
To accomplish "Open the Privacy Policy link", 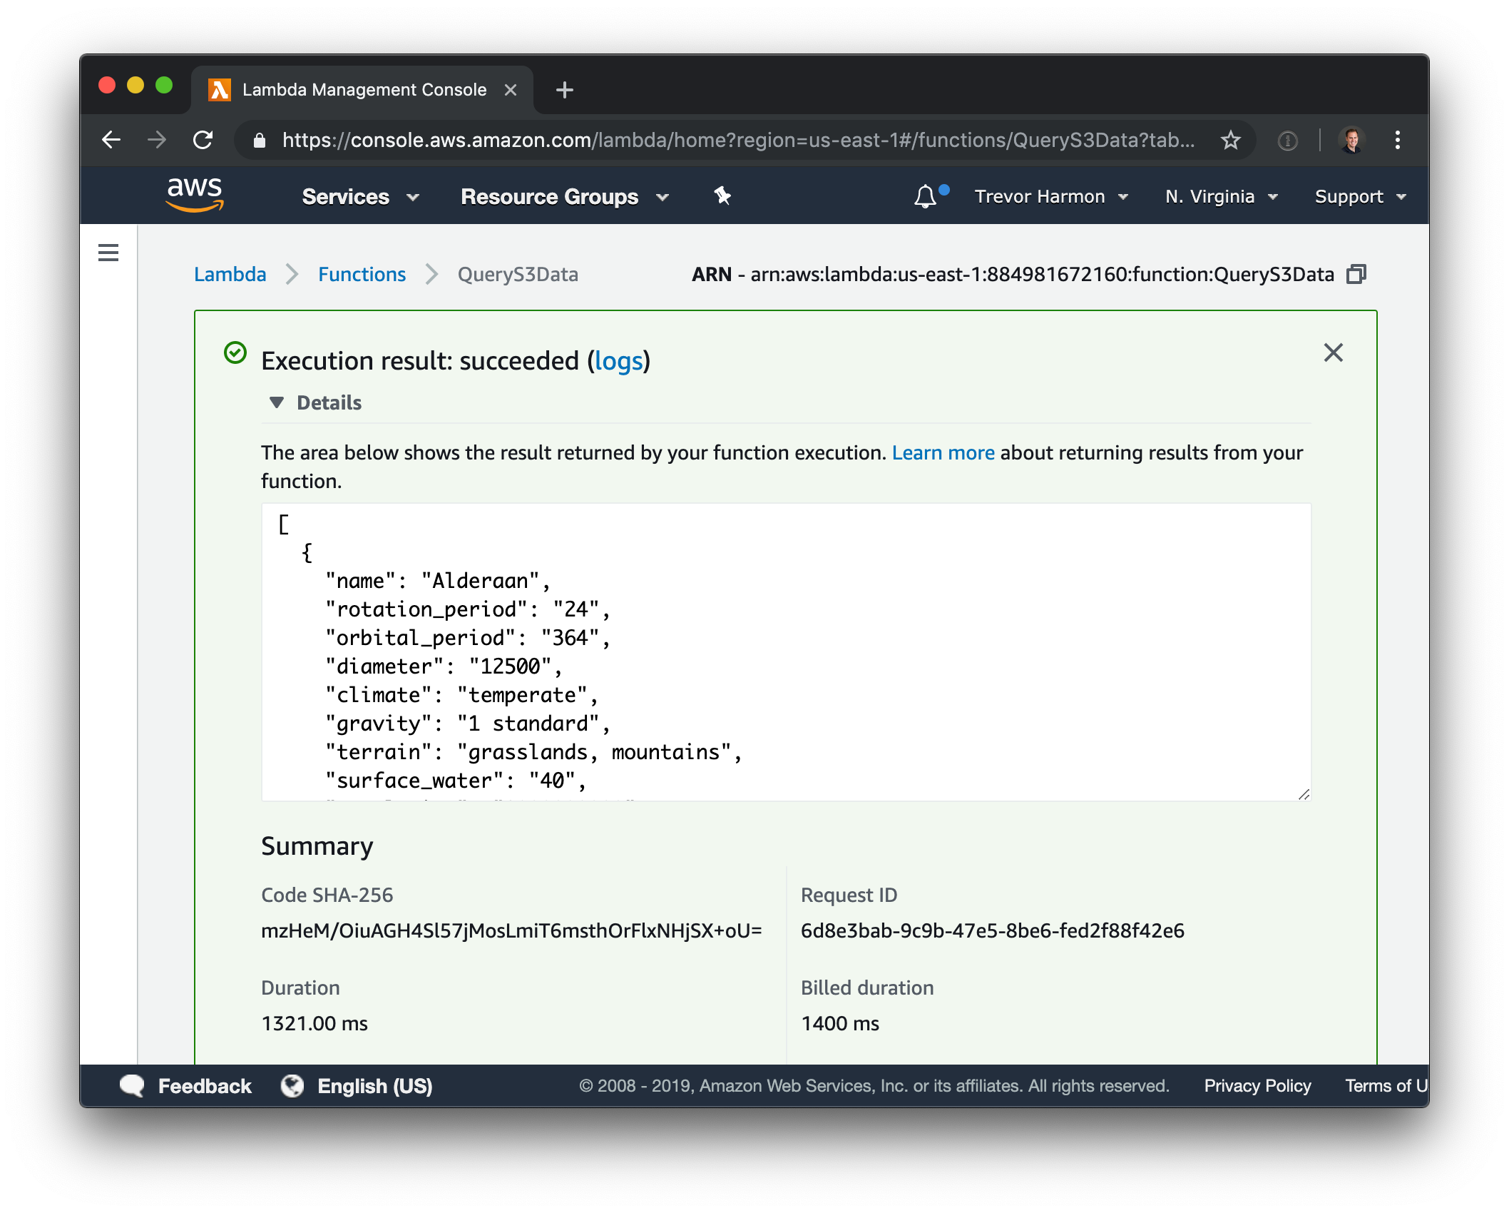I will 1257,1085.
